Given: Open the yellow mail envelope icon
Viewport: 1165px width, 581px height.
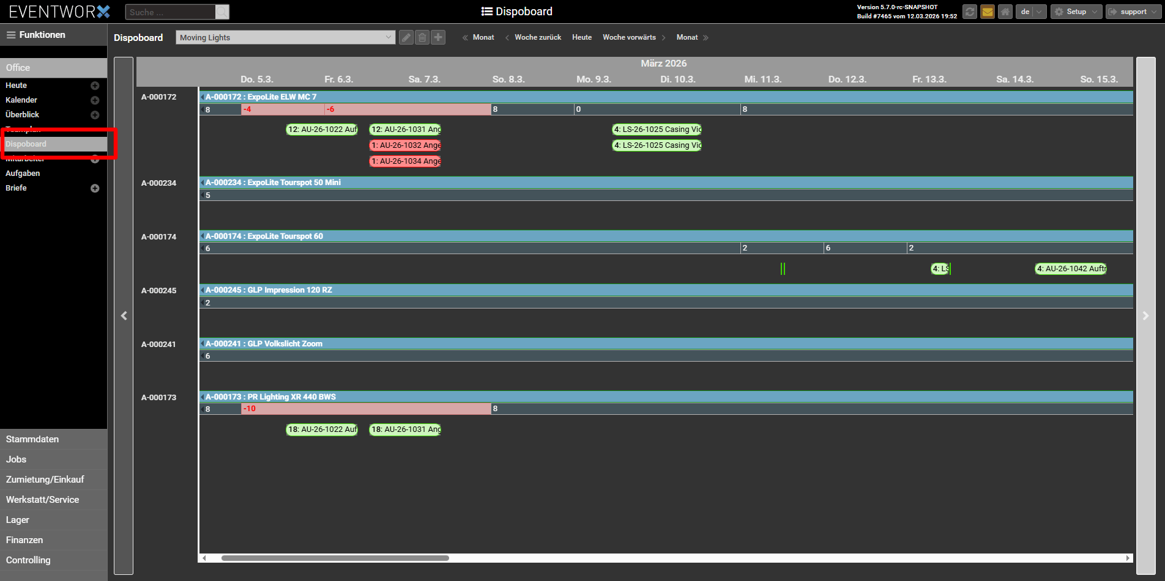Looking at the screenshot, I should [987, 12].
